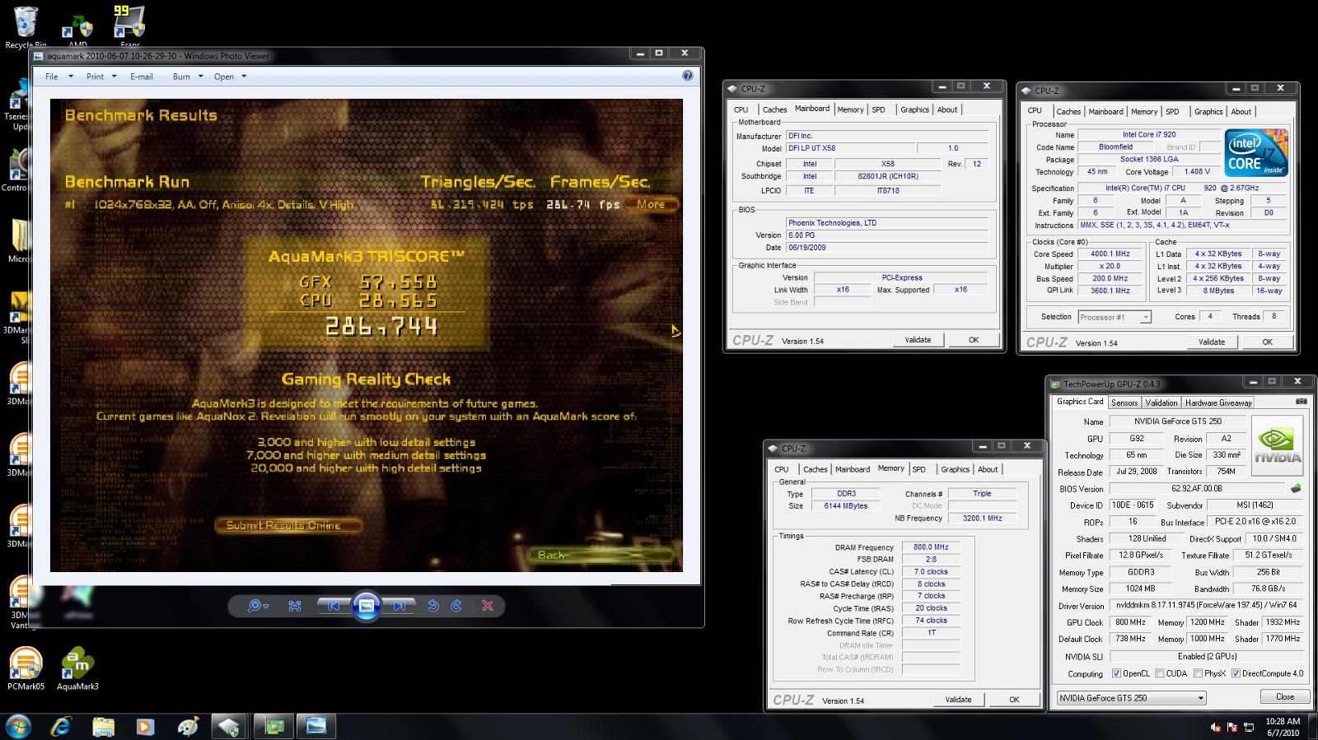Open the zoom magnifier in Photo Viewer
1318x740 pixels.
258,606
